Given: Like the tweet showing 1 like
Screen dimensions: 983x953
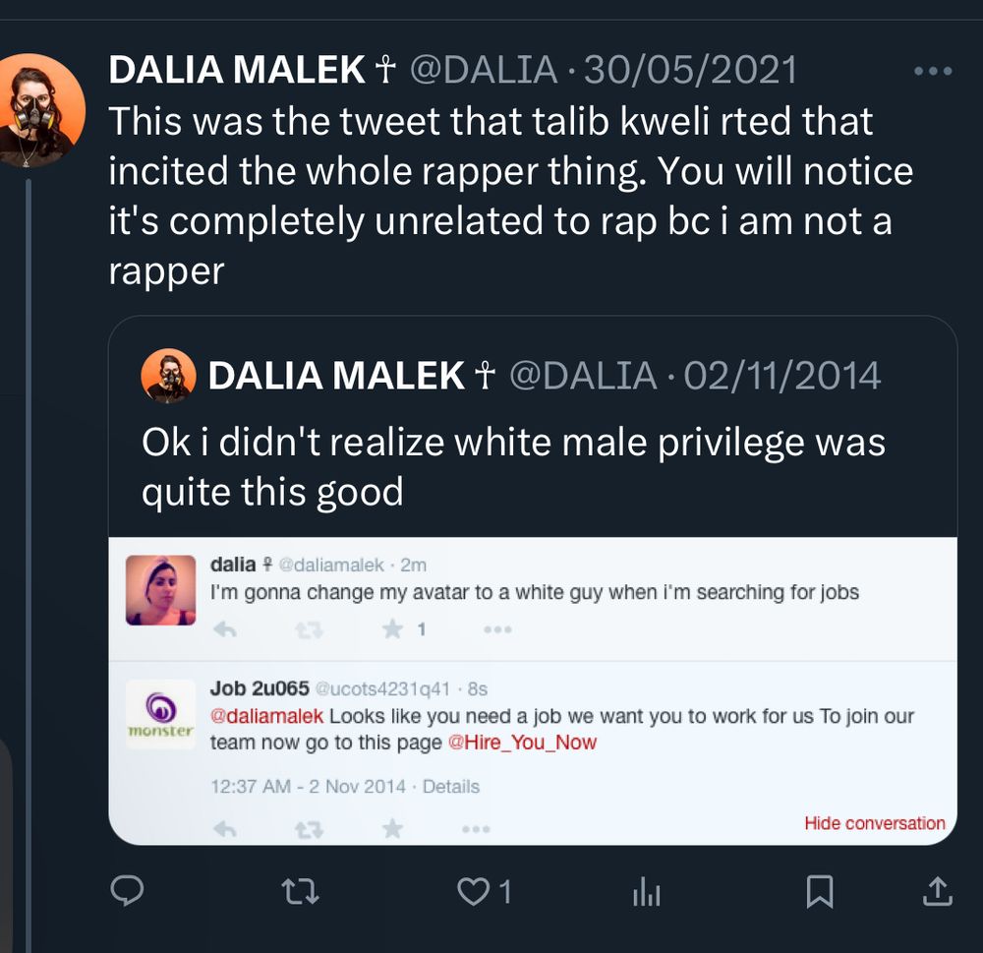Looking at the screenshot, I should pyautogui.click(x=475, y=892).
